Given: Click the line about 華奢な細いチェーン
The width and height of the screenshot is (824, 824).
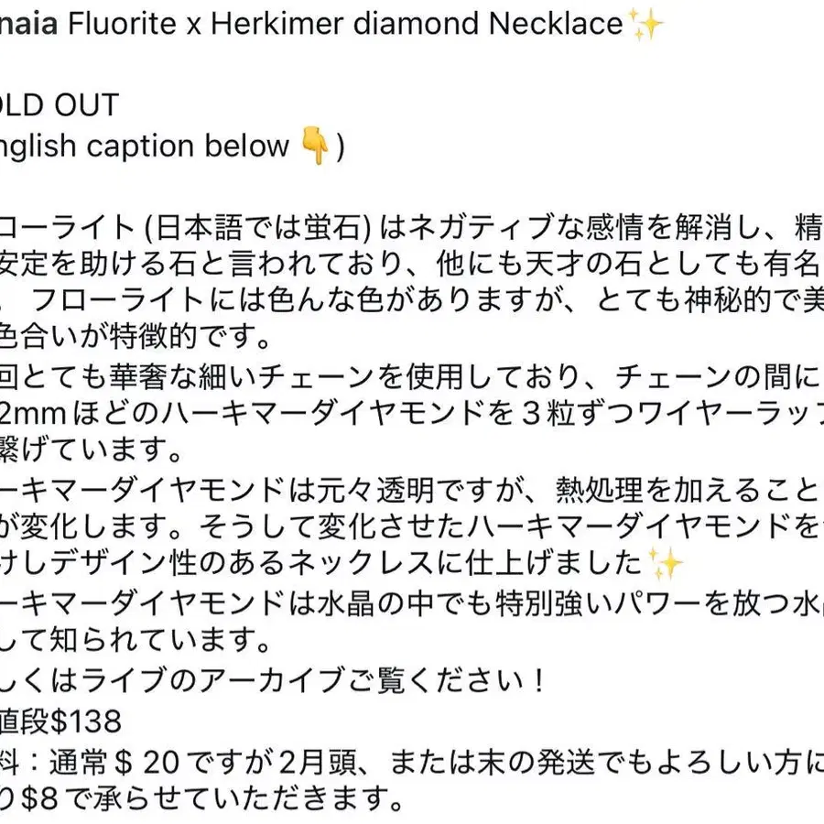Looking at the screenshot, I should click(412, 377).
